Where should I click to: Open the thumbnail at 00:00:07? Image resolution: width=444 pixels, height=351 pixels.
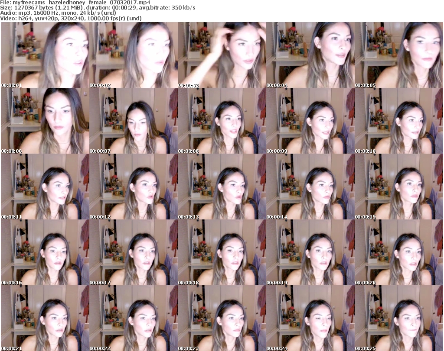pyautogui.click(x=134, y=121)
